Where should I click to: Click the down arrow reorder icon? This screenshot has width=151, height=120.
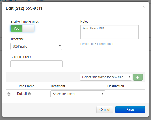[9, 95]
